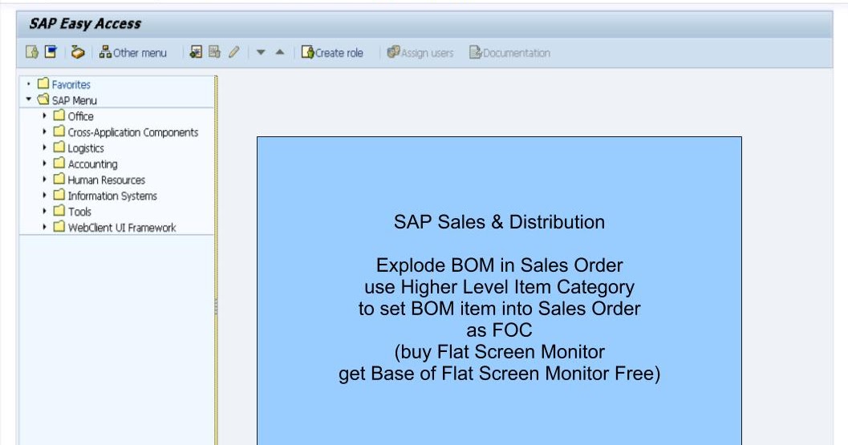Click the SAP menu icon in toolbar
Viewport: 848px width, 445px height.
tap(51, 52)
